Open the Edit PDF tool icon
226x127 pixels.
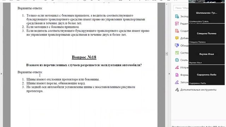177,24
